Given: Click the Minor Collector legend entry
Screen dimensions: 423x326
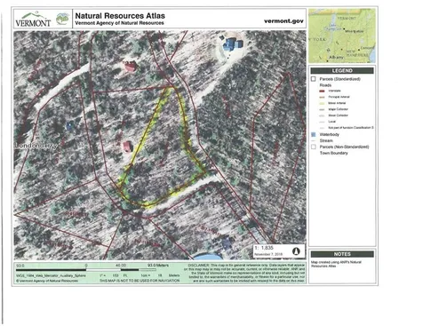Looking at the screenshot, I should tap(339, 115).
